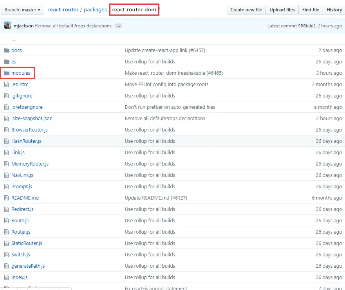Click the Link.js file icon
This screenshot has width=345, height=290.
click(x=7, y=152)
